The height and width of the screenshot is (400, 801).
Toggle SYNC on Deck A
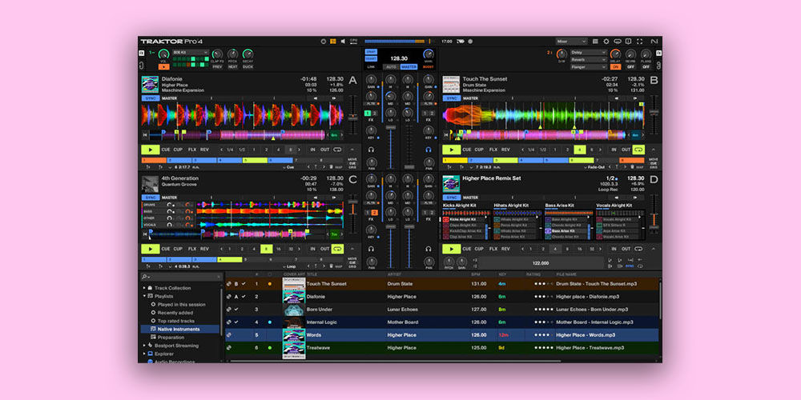(x=151, y=98)
